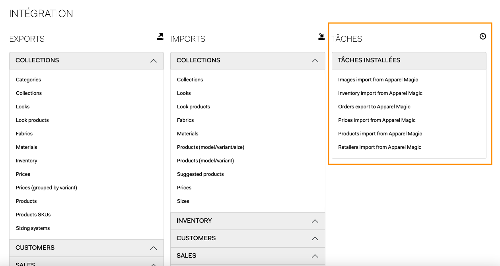Open the Prices export link
This screenshot has height=266, width=500.
coord(23,174)
